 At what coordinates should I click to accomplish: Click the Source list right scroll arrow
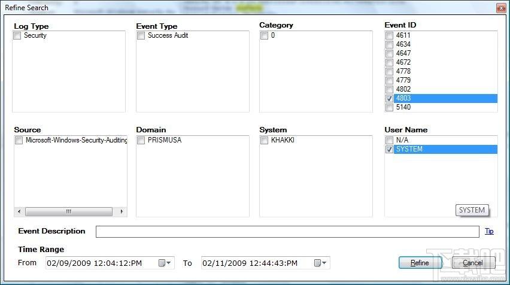[x=122, y=211]
